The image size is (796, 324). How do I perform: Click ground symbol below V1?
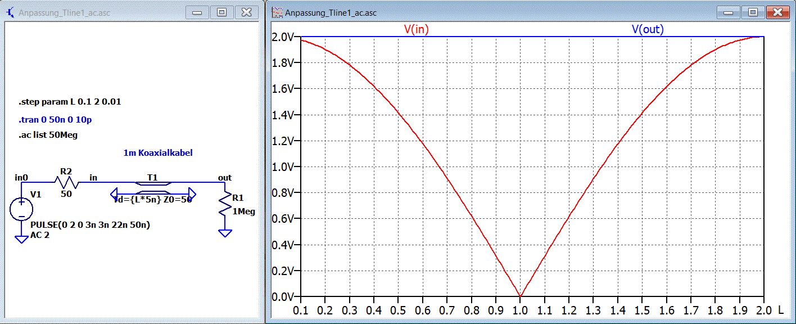pos(21,240)
